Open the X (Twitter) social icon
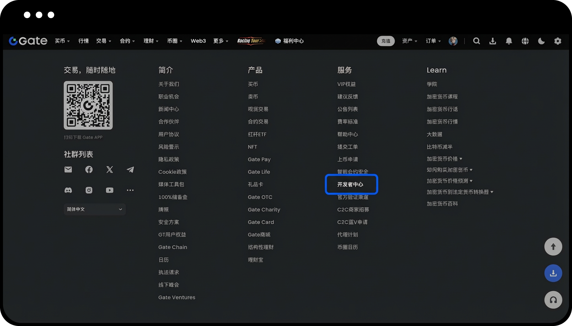Image resolution: width=572 pixels, height=326 pixels. click(110, 170)
